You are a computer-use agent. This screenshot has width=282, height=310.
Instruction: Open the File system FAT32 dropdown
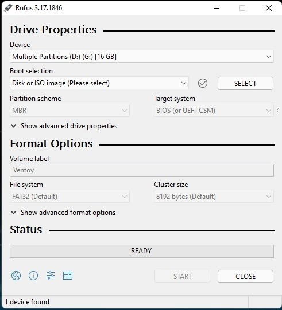point(69,197)
